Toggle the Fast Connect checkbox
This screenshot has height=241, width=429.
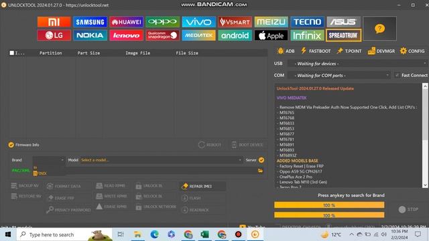click(397, 75)
